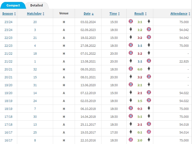192x144 pixels.
Task: Sort matches by Time header
Action: click(113, 14)
